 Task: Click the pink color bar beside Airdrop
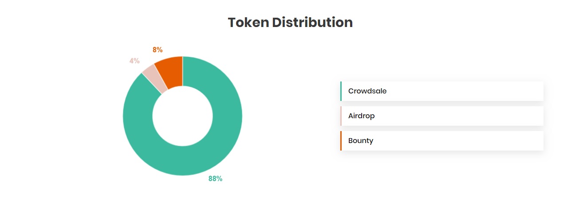click(x=341, y=116)
